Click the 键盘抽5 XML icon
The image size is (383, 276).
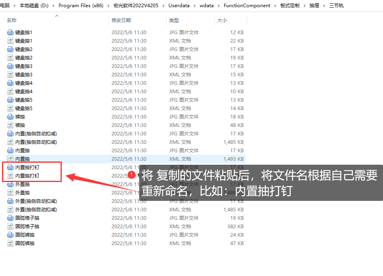click(x=10, y=108)
